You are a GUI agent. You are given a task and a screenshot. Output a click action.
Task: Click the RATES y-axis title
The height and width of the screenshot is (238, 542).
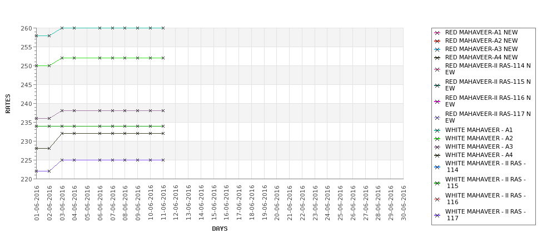(8, 104)
